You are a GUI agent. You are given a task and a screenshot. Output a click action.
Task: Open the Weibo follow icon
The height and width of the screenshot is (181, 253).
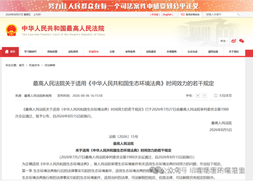[234, 41]
